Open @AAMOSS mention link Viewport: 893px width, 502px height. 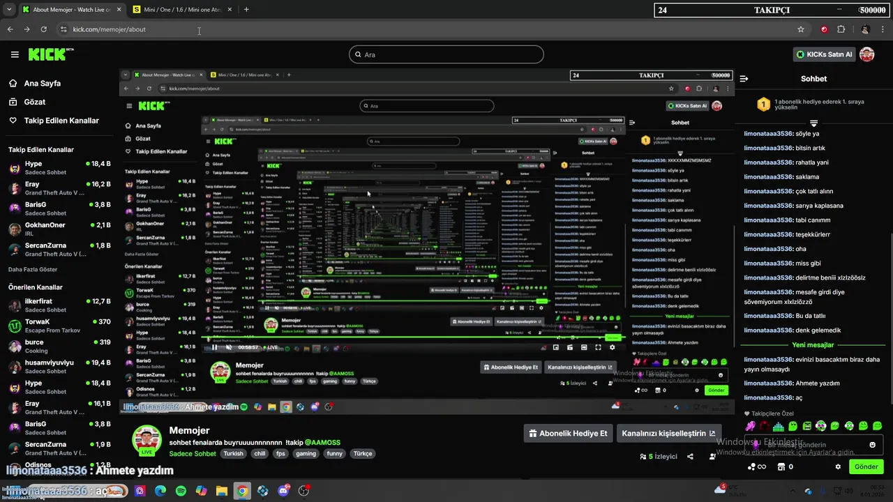322,443
